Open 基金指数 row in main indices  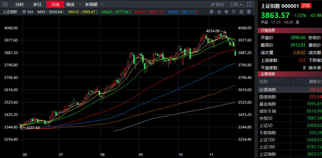coord(268,104)
